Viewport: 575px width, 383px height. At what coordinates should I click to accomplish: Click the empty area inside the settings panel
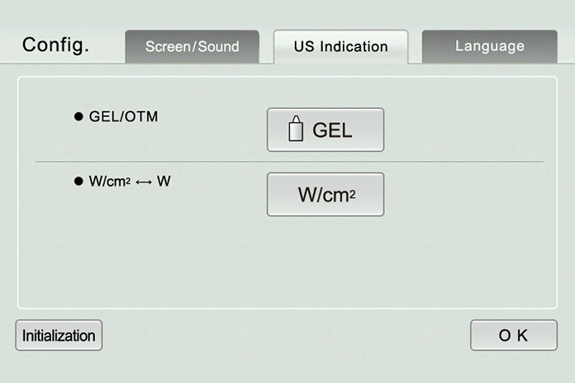point(287,262)
